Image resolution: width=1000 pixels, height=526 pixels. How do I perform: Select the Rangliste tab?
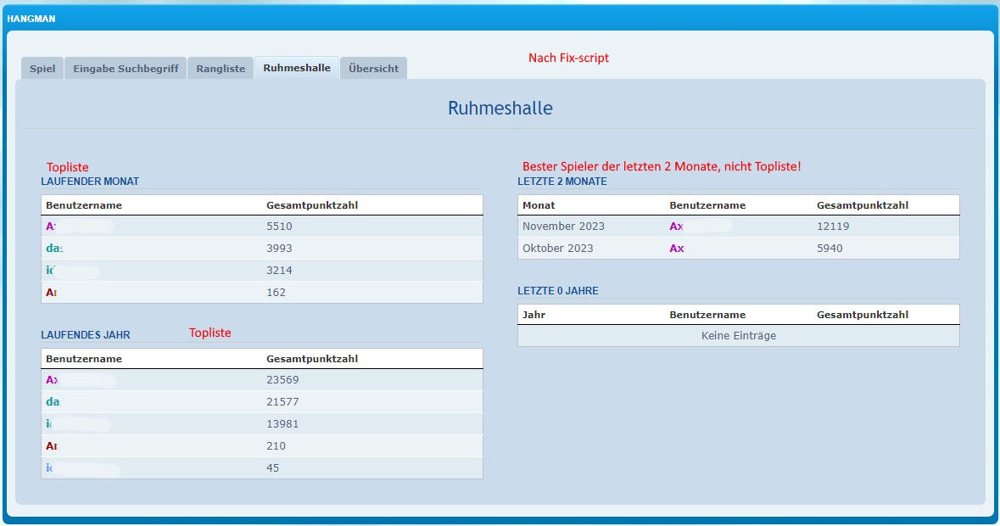tap(221, 69)
